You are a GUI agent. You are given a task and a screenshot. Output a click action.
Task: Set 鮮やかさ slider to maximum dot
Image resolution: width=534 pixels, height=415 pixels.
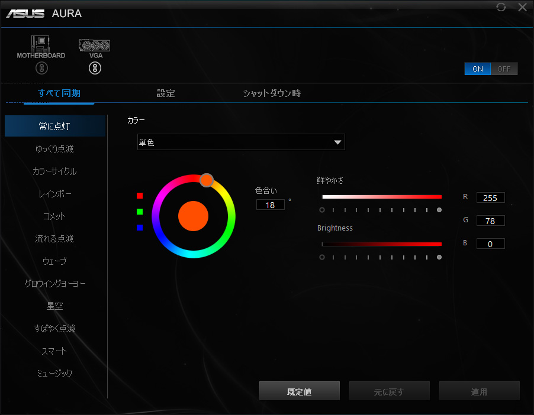pos(439,210)
